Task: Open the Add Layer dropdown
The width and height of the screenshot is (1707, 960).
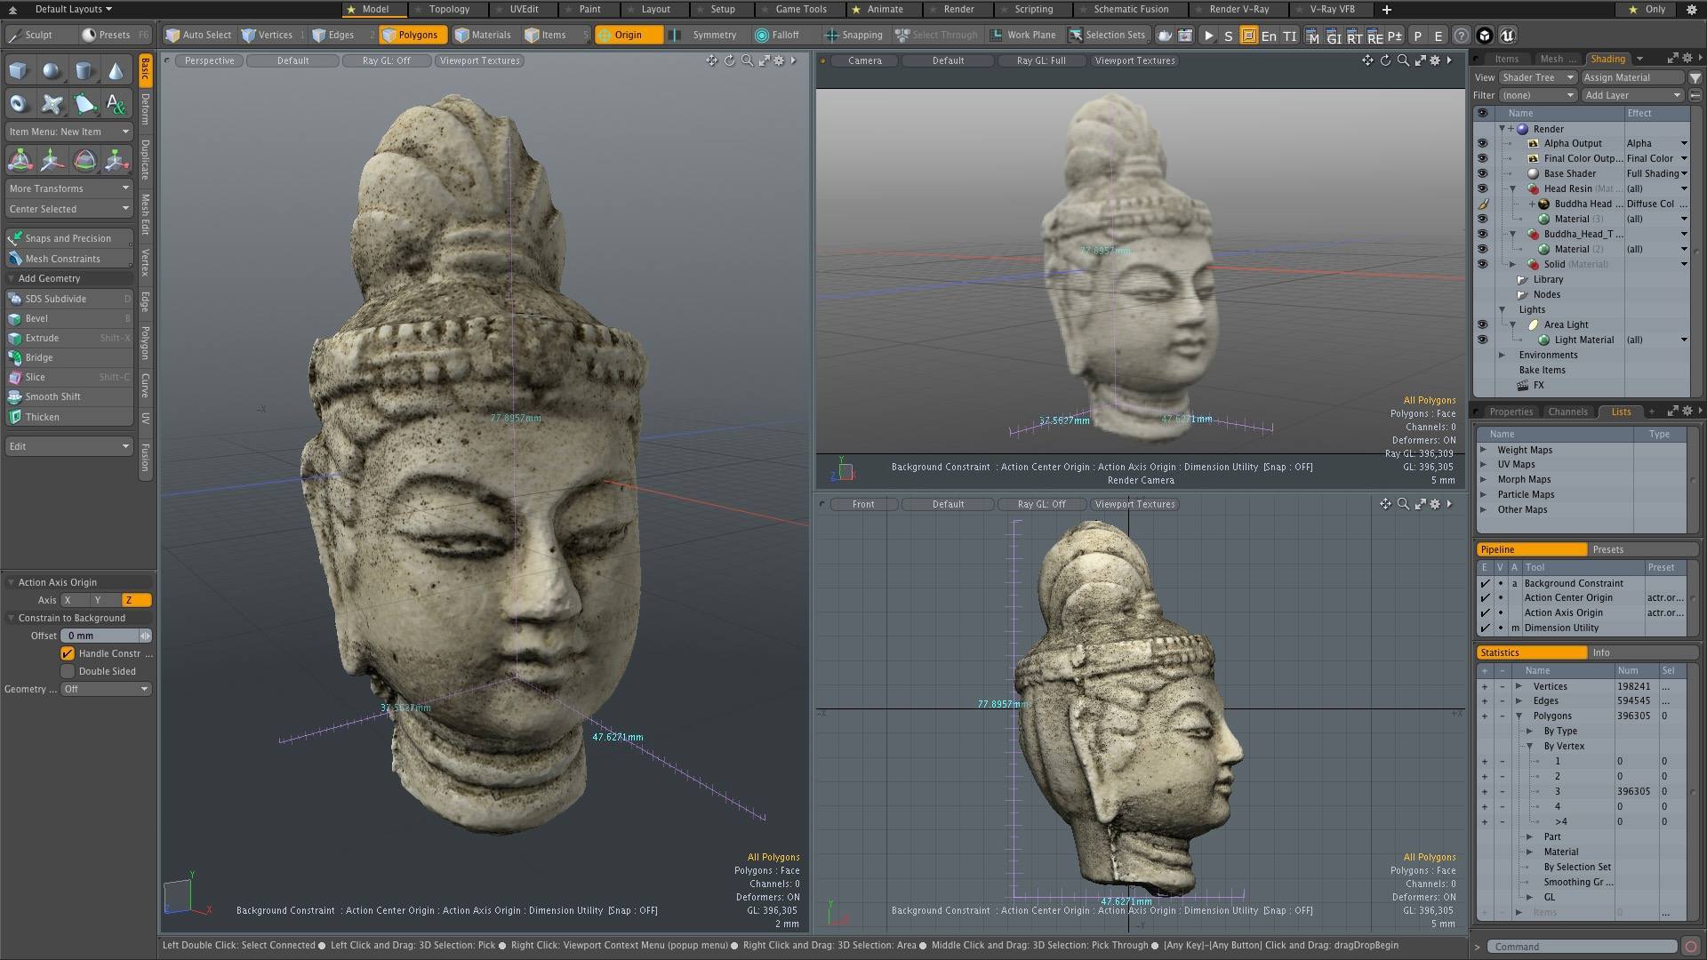Action: (x=1633, y=95)
